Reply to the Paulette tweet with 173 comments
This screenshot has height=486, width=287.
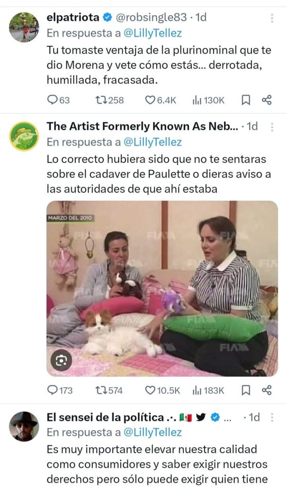pos(52,390)
